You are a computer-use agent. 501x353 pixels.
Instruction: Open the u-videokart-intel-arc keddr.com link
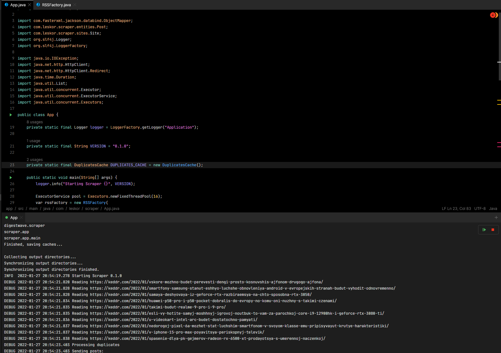coord(174,320)
